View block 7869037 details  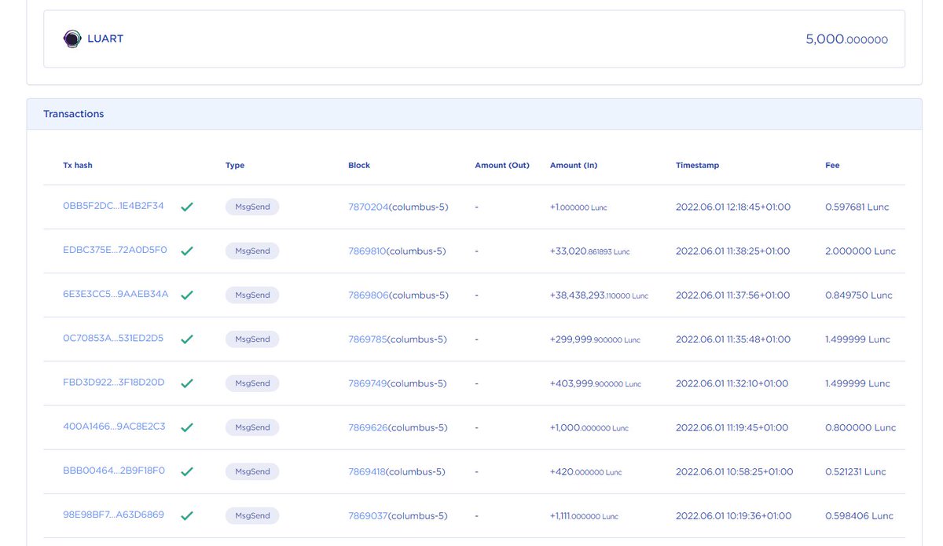pos(368,515)
